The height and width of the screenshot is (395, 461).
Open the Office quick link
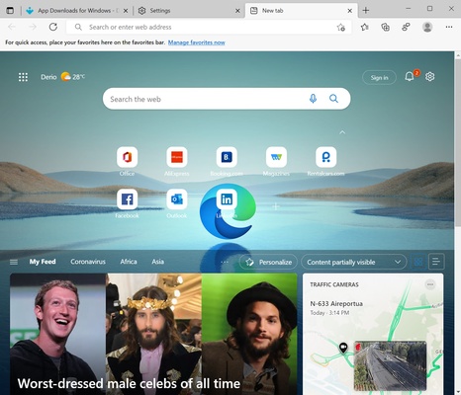click(x=127, y=162)
